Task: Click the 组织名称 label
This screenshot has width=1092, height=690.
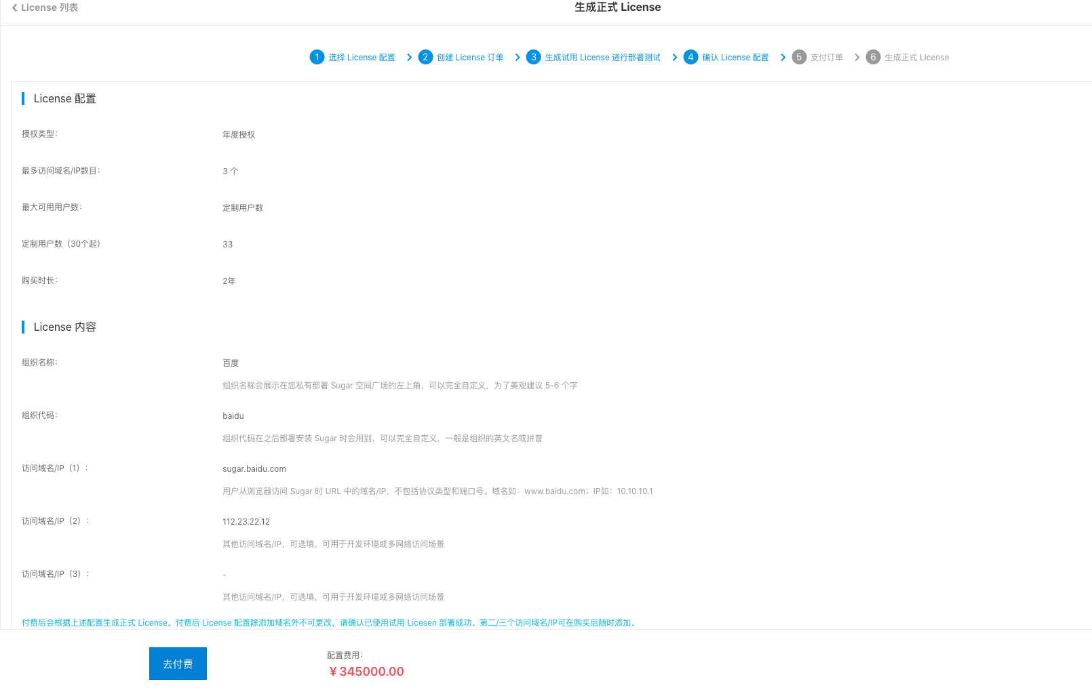Action: (39, 363)
